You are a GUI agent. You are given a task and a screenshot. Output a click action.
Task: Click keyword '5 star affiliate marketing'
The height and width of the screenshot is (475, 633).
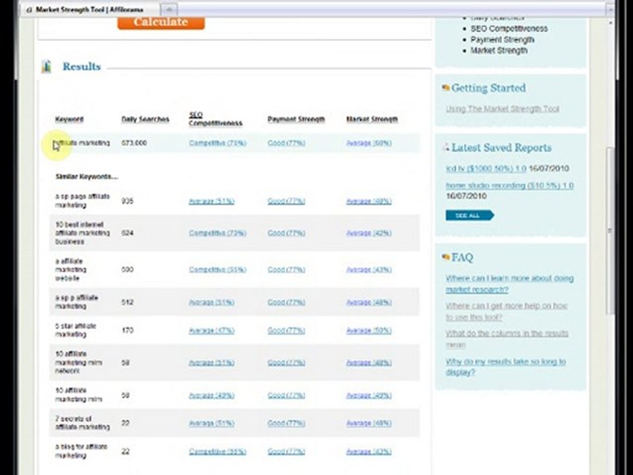(75, 330)
